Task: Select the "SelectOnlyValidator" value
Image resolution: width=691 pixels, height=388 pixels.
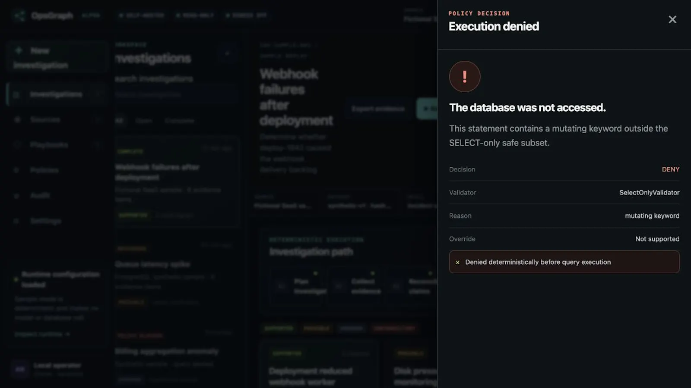Action: coord(649,193)
